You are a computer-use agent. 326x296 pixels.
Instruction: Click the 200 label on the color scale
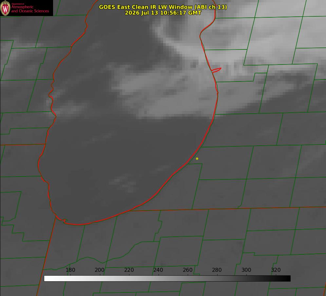(100, 270)
